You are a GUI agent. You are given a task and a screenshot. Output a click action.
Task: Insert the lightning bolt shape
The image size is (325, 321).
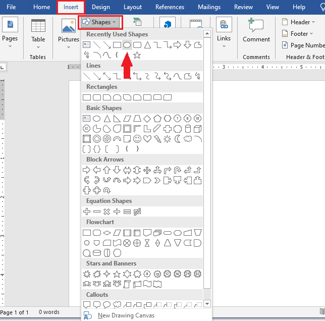click(x=157, y=139)
